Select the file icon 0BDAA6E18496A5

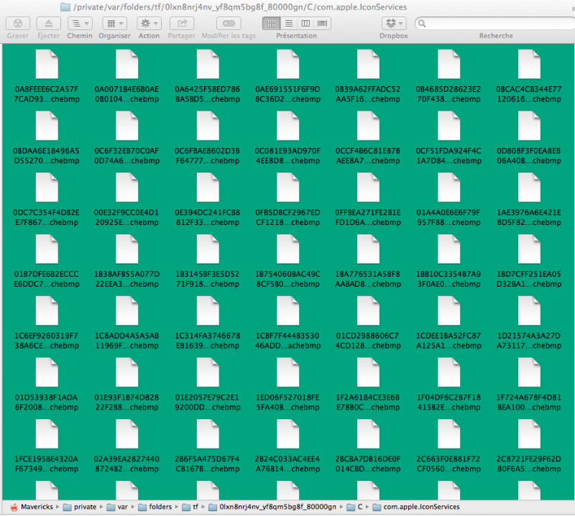point(47,126)
